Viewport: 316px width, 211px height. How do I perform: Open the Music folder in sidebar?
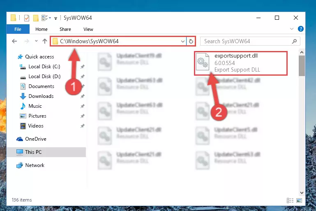(x=35, y=106)
